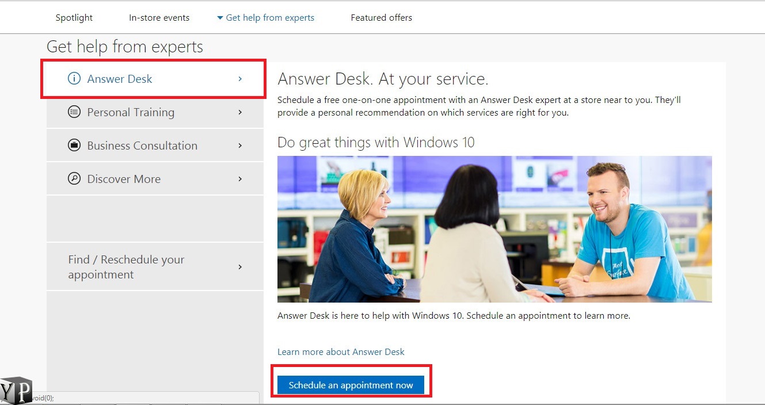Follow the Learn more about Answer Desk link

[341, 351]
